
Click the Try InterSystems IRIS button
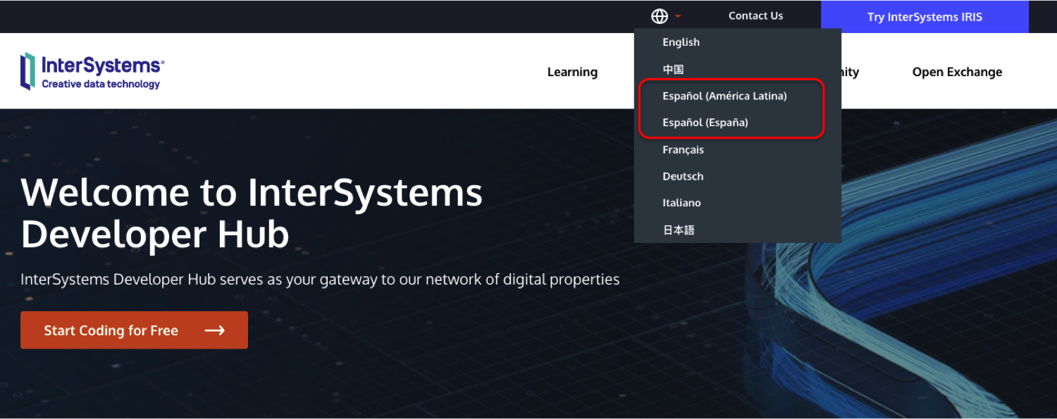click(925, 16)
